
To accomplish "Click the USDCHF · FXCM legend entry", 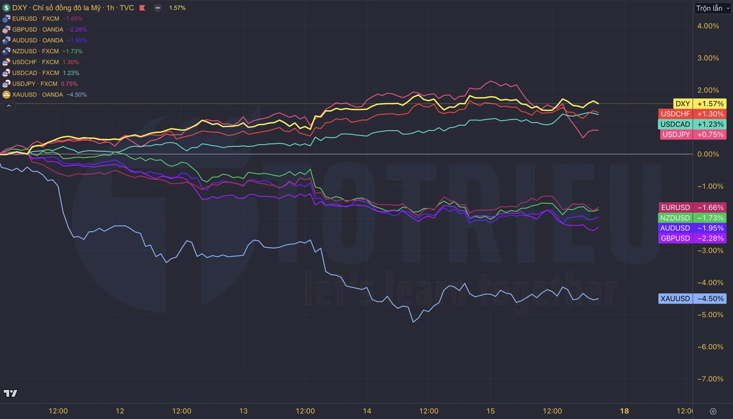I will point(35,62).
